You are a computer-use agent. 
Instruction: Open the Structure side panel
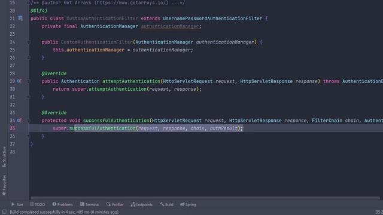4,157
